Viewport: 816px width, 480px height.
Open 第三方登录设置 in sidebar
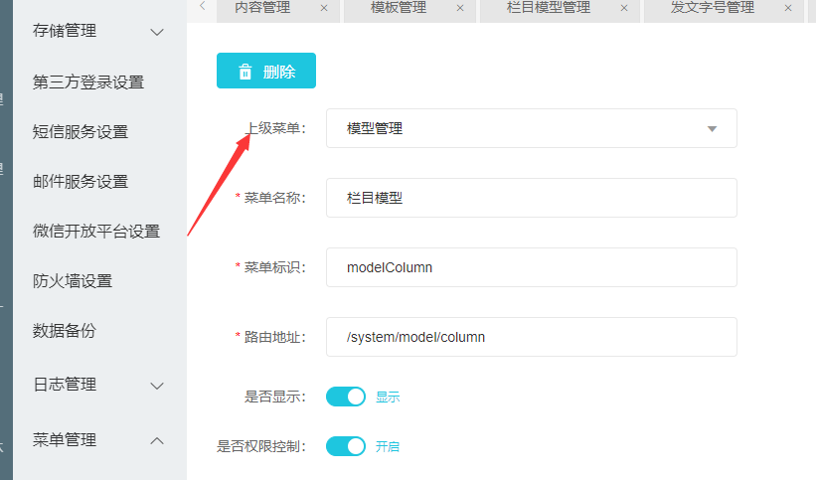click(x=88, y=82)
